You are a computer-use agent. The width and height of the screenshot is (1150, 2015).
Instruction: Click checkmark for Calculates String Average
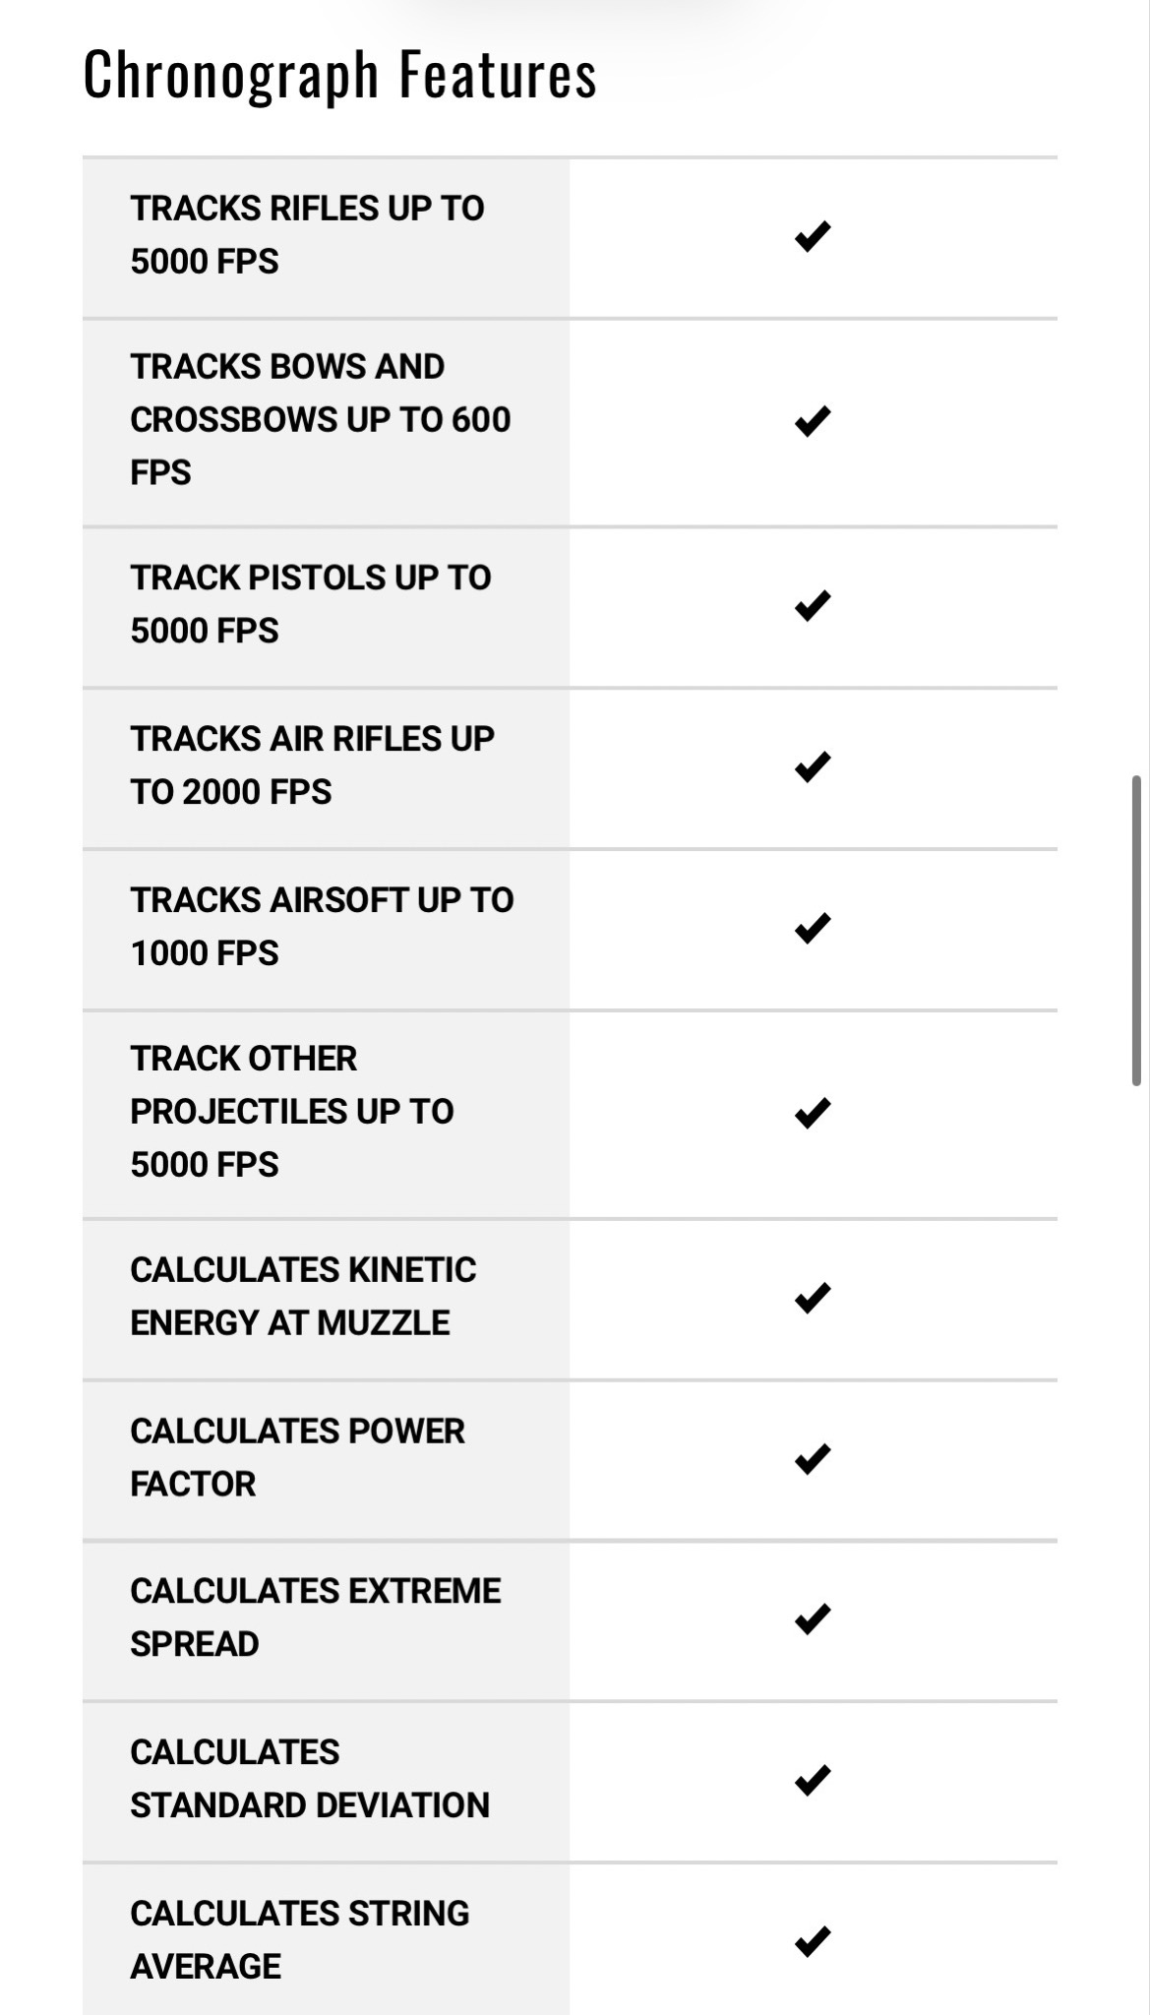(813, 1941)
